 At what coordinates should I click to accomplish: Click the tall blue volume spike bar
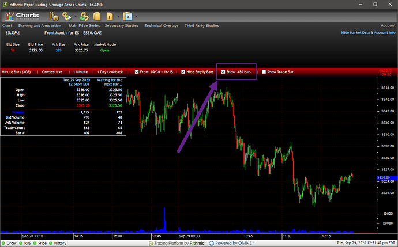click(164, 219)
